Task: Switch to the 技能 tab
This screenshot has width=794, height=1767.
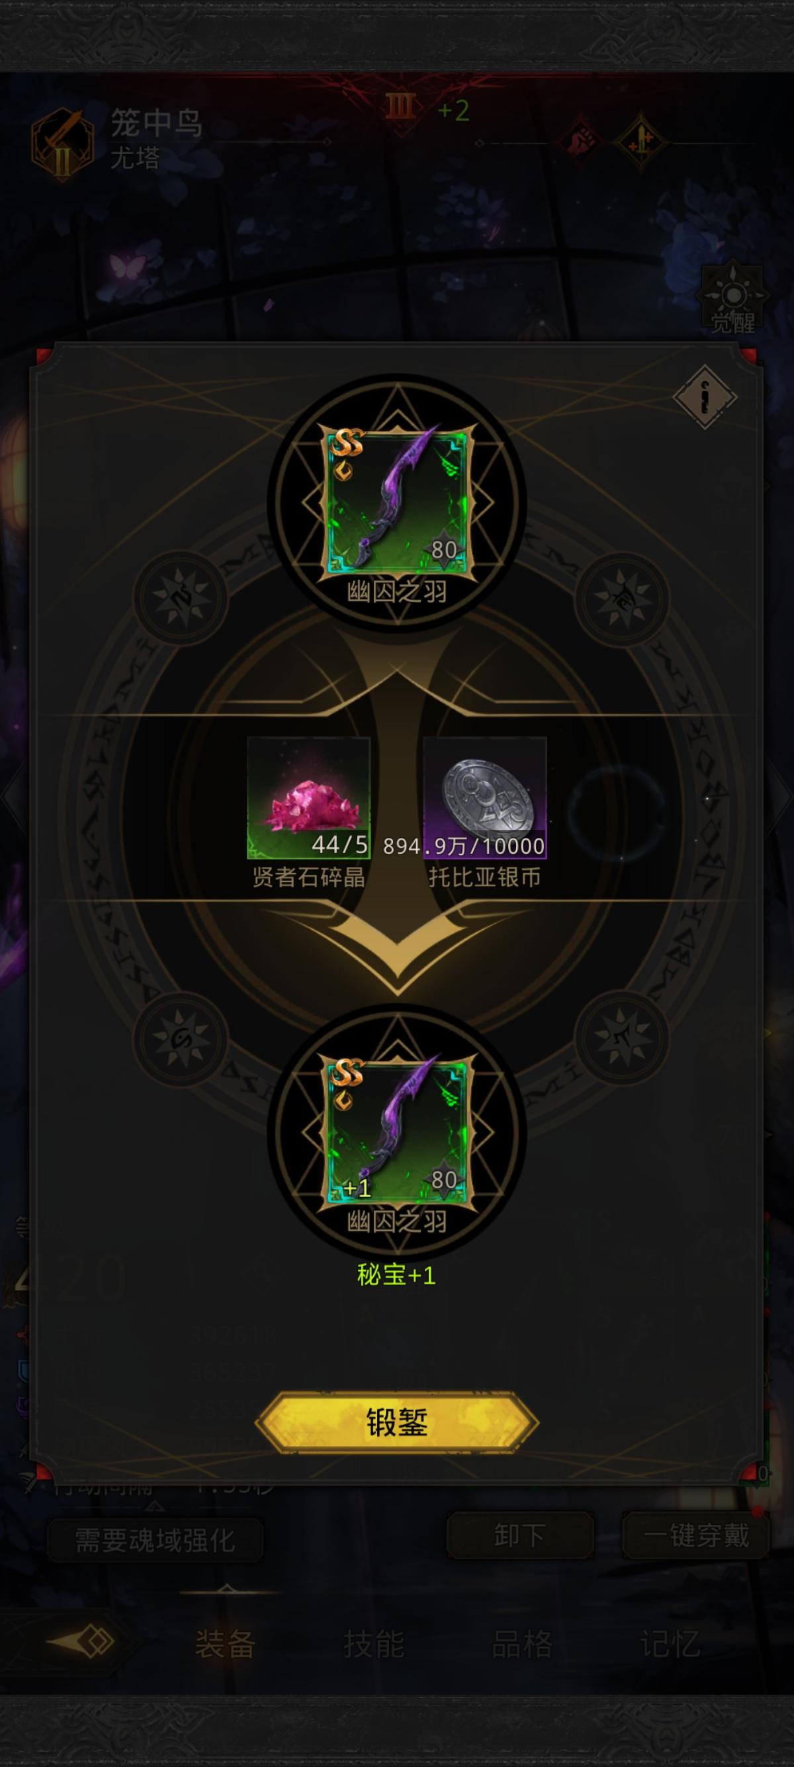Action: (374, 1644)
